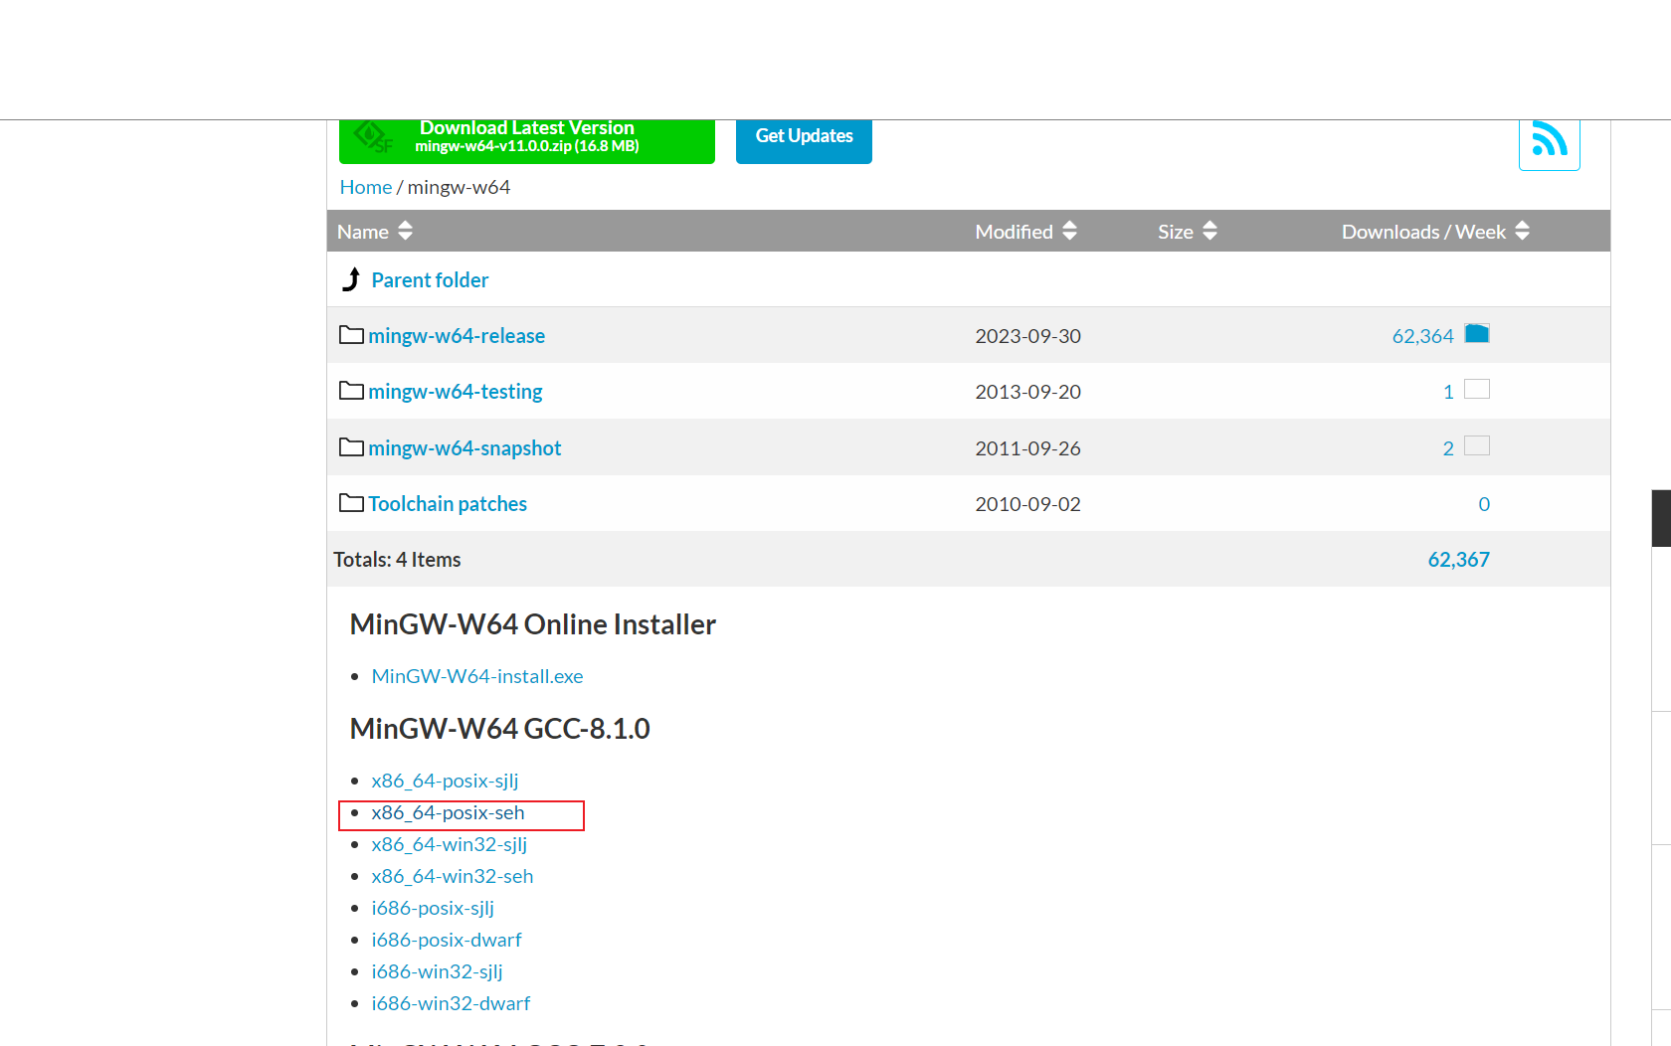Click the modified date 2013-09-20
The height and width of the screenshot is (1046, 1671).
pos(1027,392)
